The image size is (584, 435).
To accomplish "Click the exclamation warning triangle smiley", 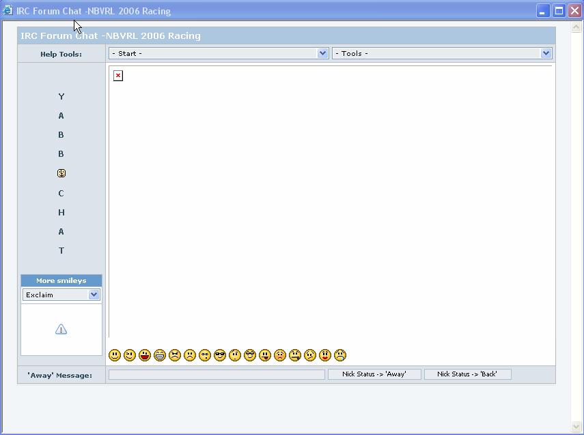I will pos(61,330).
